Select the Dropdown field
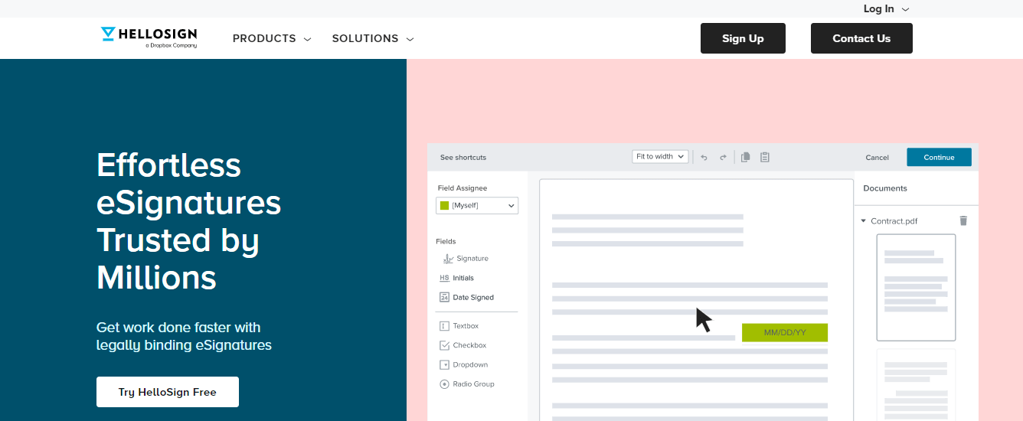Image resolution: width=1023 pixels, height=421 pixels. (x=463, y=364)
